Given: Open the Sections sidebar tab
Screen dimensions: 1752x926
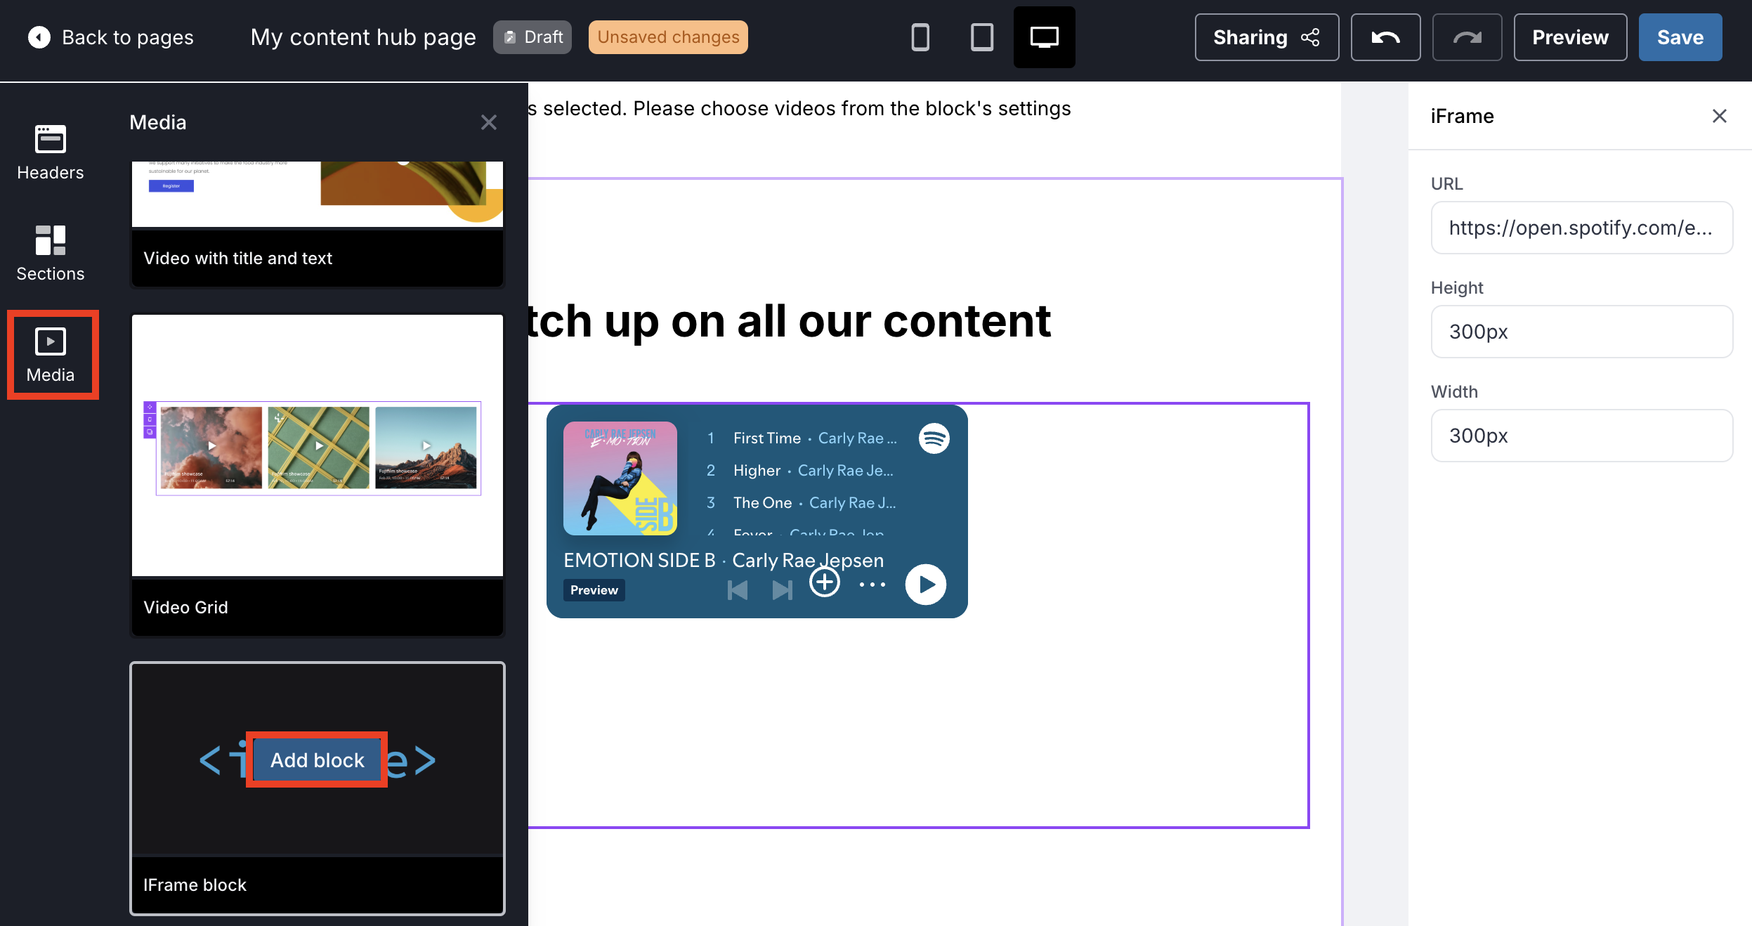Looking at the screenshot, I should tap(51, 254).
